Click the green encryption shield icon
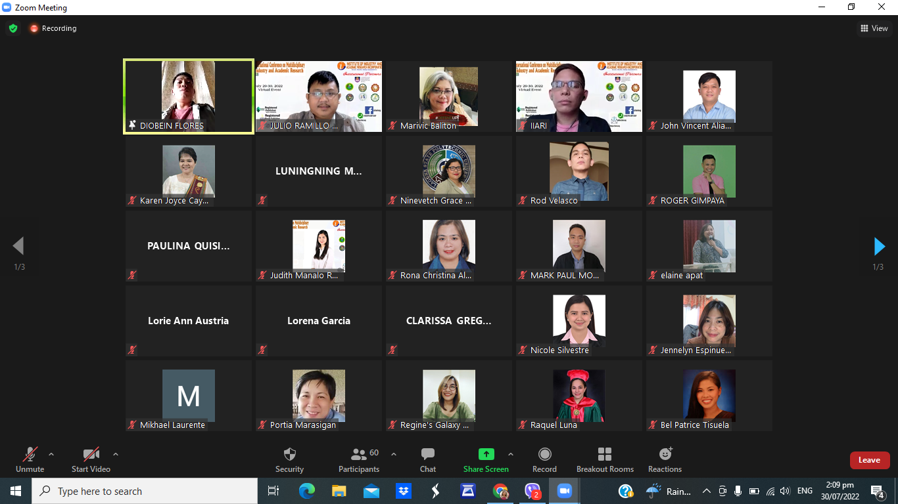The width and height of the screenshot is (898, 504). pos(13,28)
